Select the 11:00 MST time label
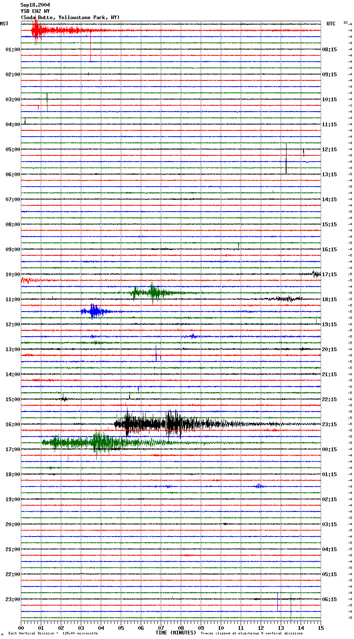The image size is (354, 639). pos(13,300)
